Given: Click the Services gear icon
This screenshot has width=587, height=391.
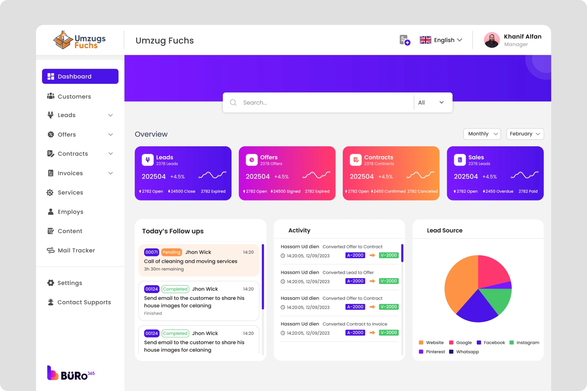Looking at the screenshot, I should point(50,192).
